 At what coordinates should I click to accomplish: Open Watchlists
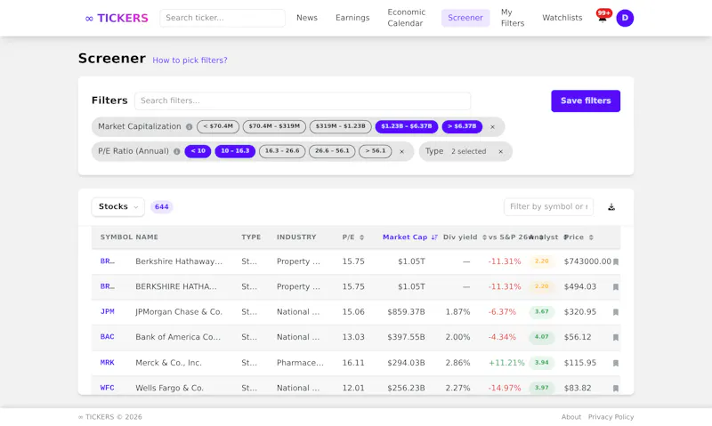(562, 18)
